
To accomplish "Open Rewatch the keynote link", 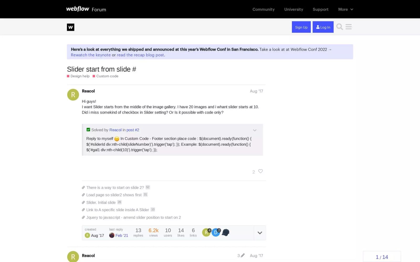I will pyautogui.click(x=91, y=55).
